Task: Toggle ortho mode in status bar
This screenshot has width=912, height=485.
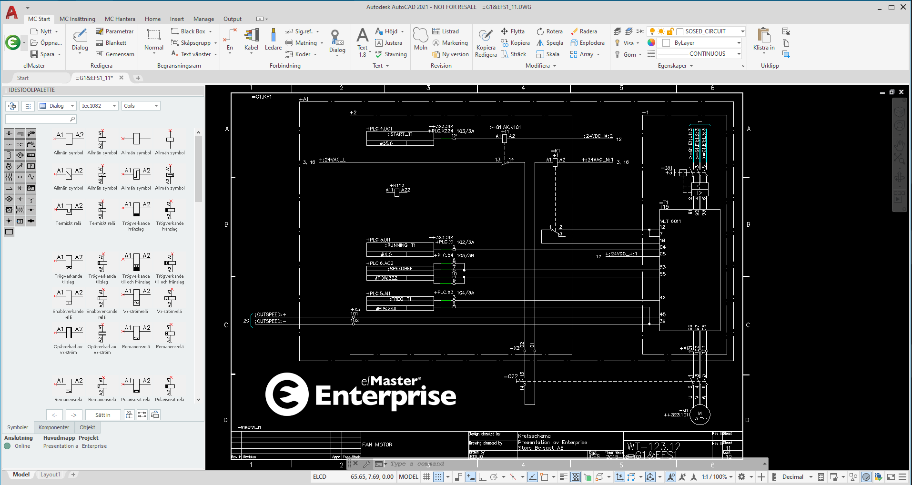Action: pyautogui.click(x=482, y=476)
